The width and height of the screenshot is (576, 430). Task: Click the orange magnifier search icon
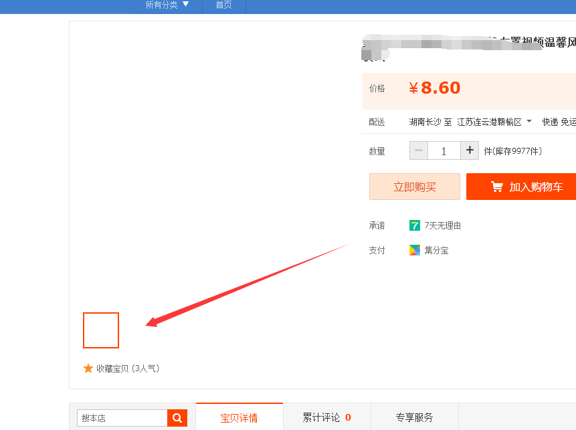click(177, 417)
